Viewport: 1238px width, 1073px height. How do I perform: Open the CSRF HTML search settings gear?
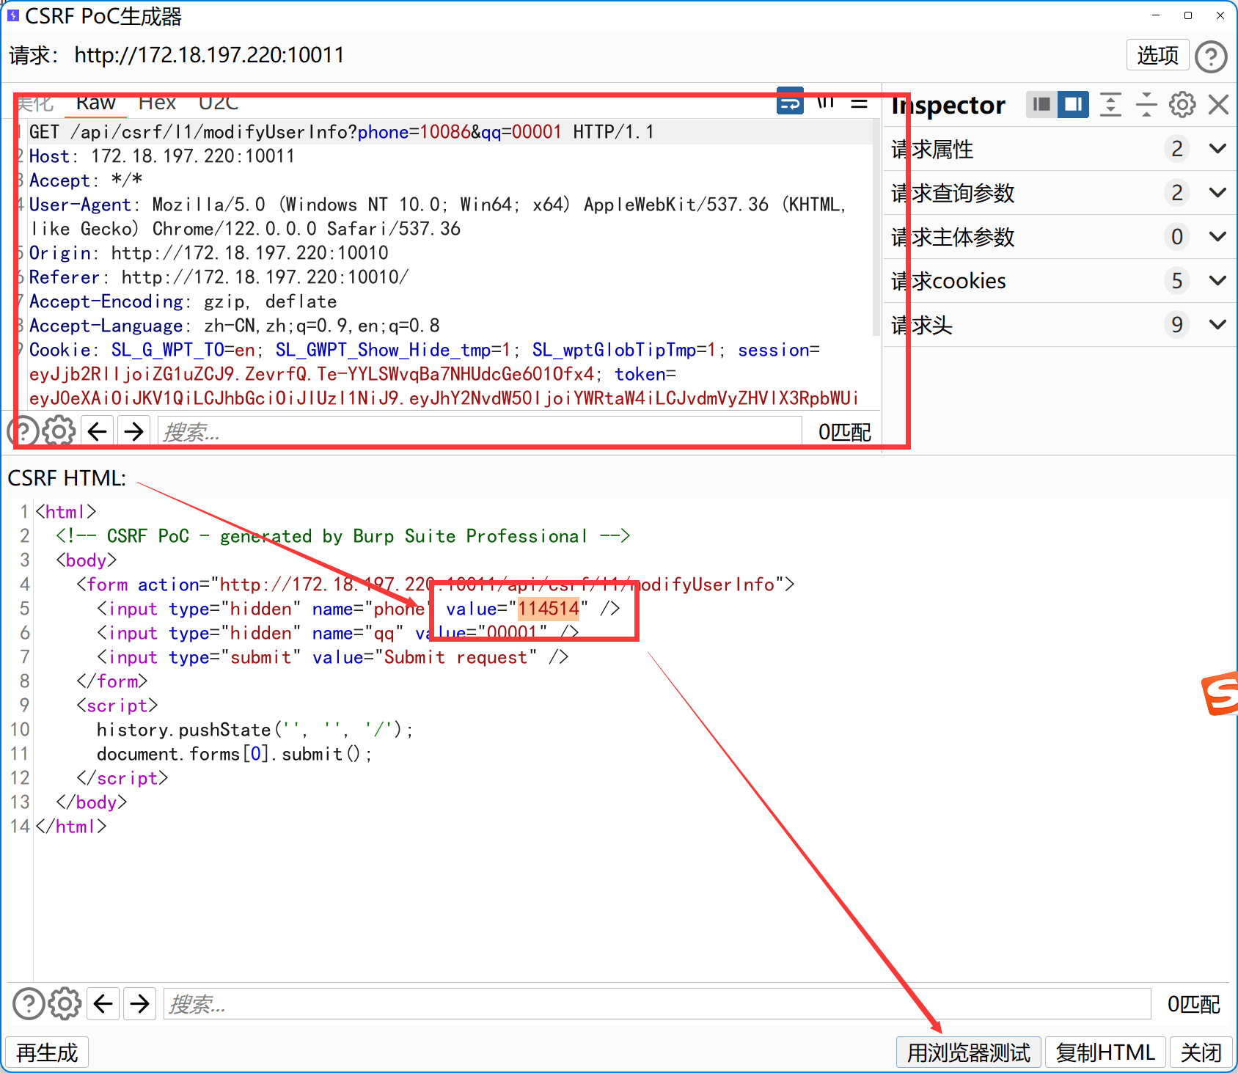[65, 1003]
